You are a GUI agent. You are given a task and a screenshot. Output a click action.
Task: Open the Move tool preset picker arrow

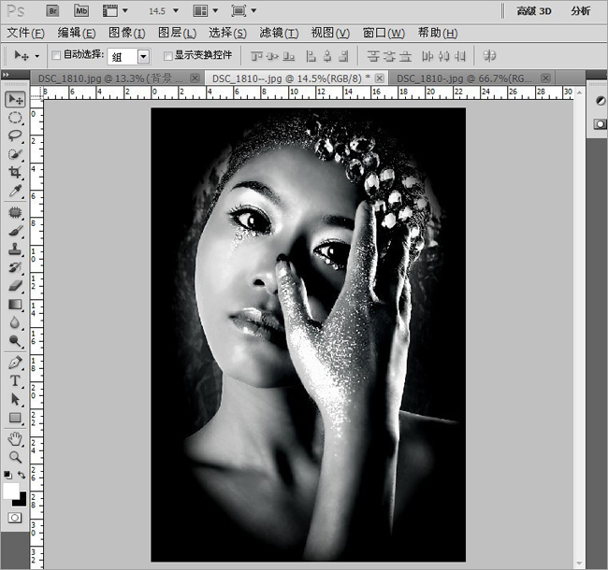pos(37,56)
